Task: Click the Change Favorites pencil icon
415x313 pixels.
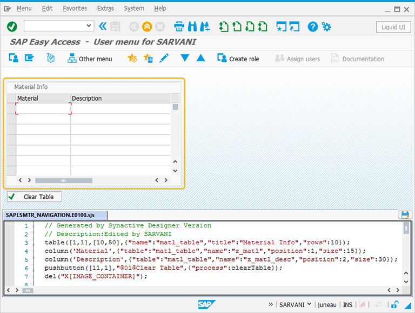Action: pos(164,58)
